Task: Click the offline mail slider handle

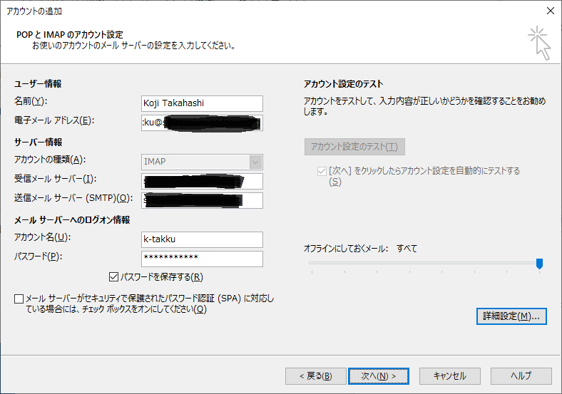Action: coord(539,264)
